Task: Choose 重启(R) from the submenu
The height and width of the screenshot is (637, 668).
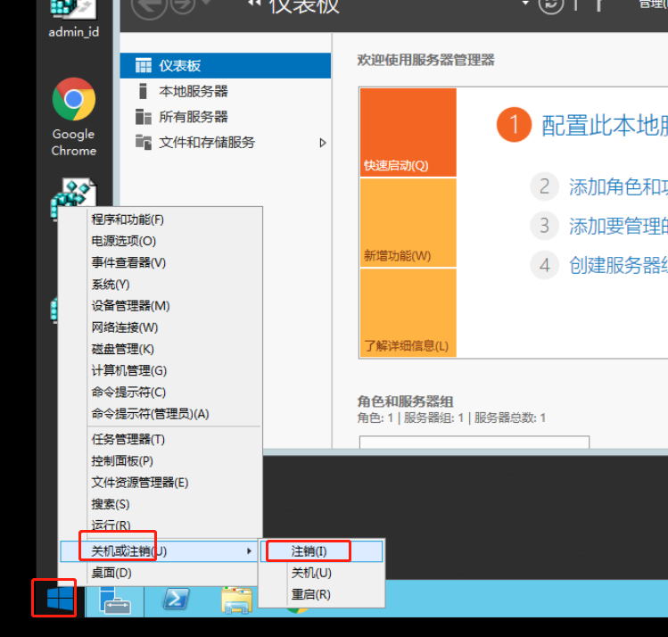Action: [x=310, y=594]
